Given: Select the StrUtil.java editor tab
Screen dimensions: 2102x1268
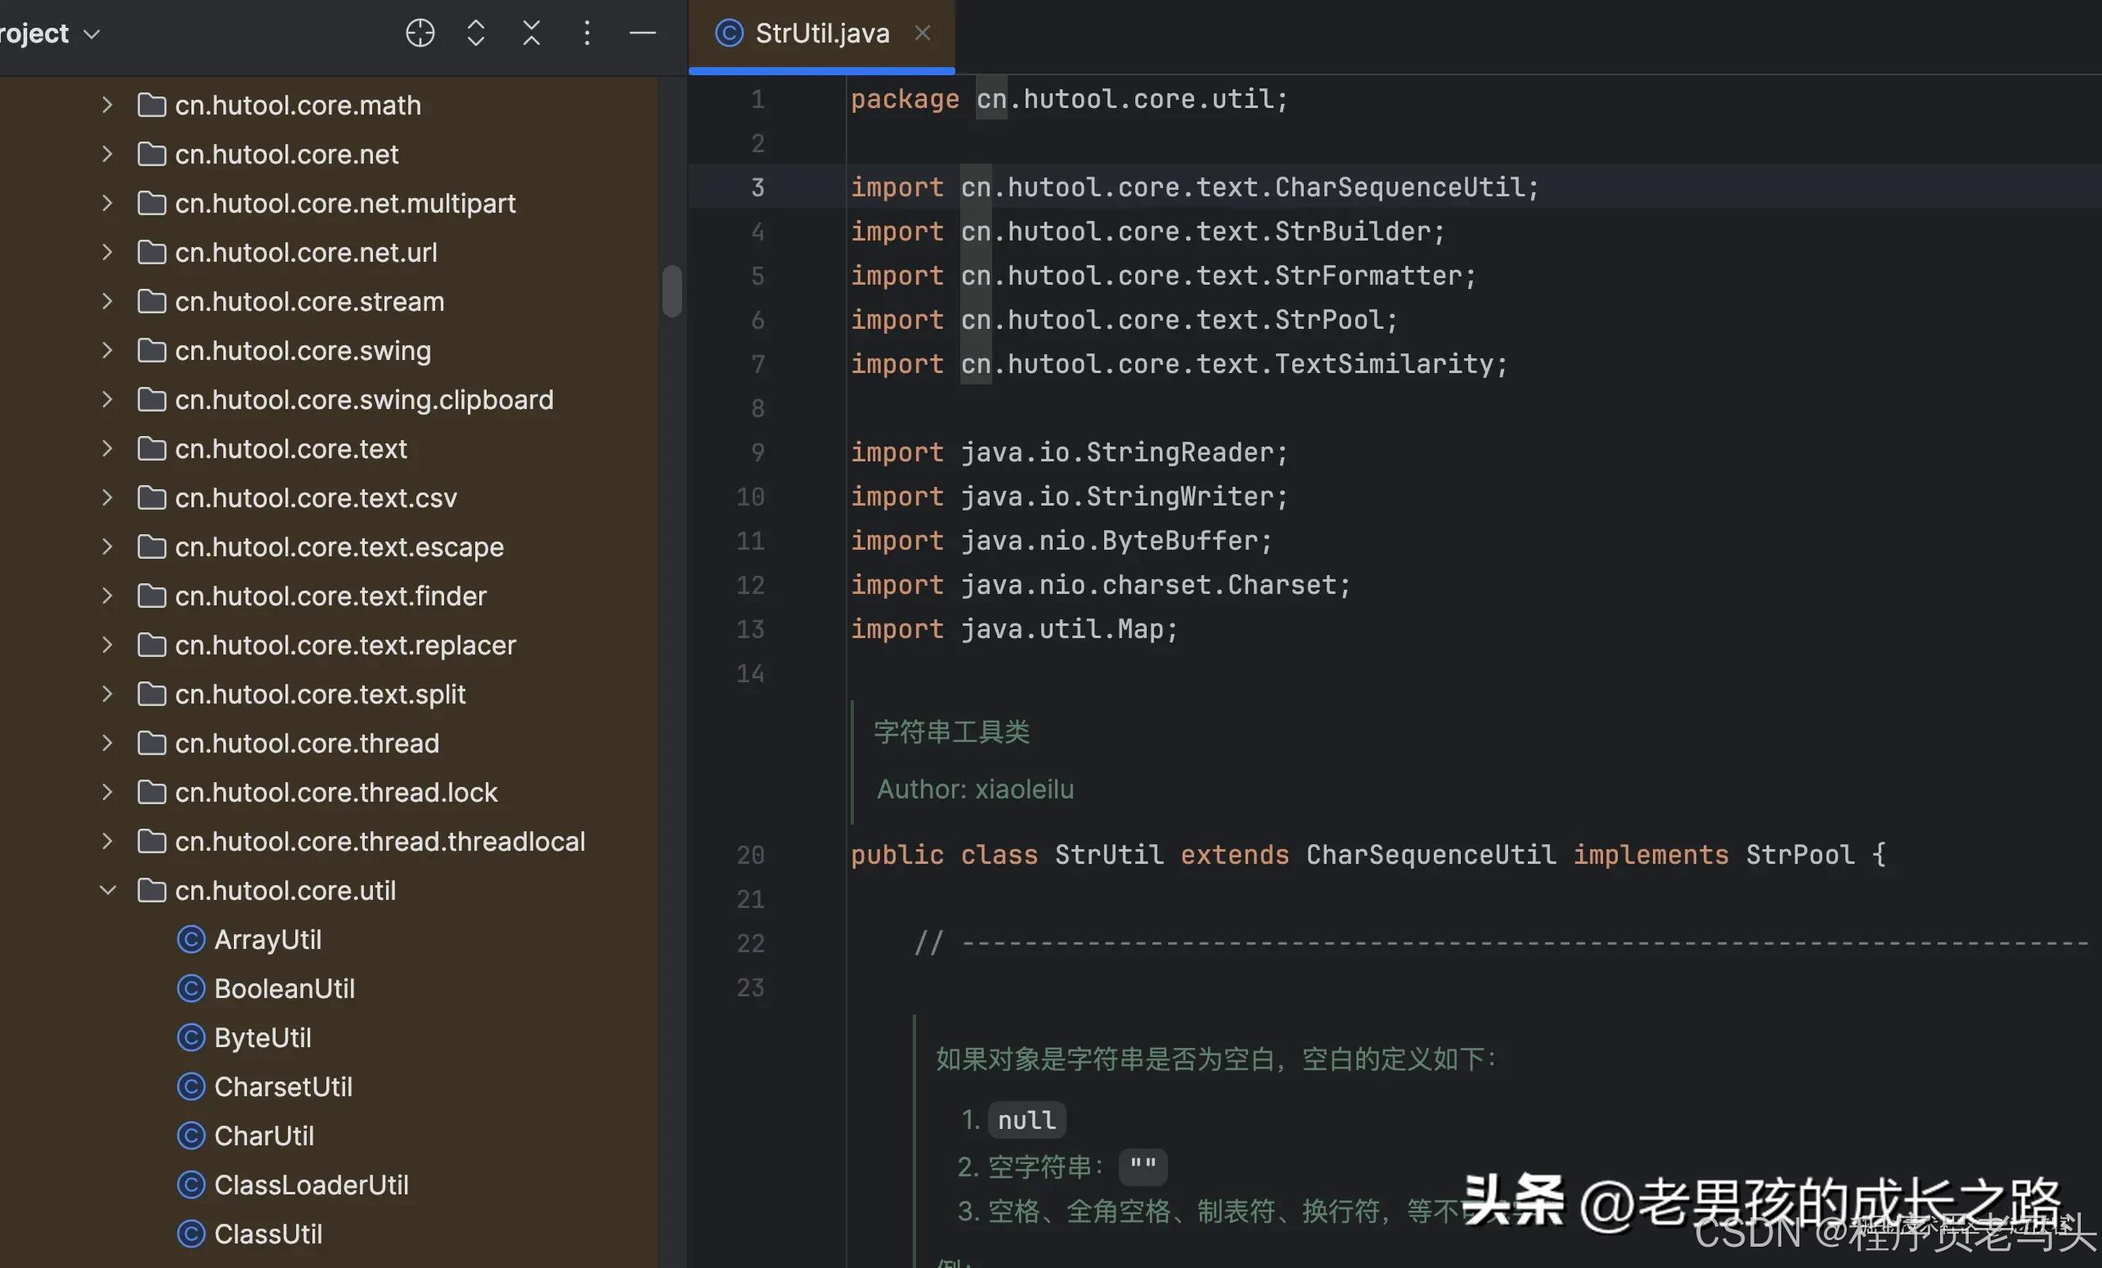Looking at the screenshot, I should 820,34.
